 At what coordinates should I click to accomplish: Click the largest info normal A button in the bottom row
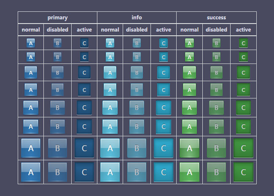click(110, 172)
